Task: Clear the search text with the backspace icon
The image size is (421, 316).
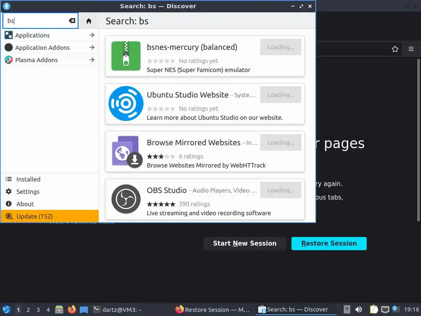Action: point(72,21)
